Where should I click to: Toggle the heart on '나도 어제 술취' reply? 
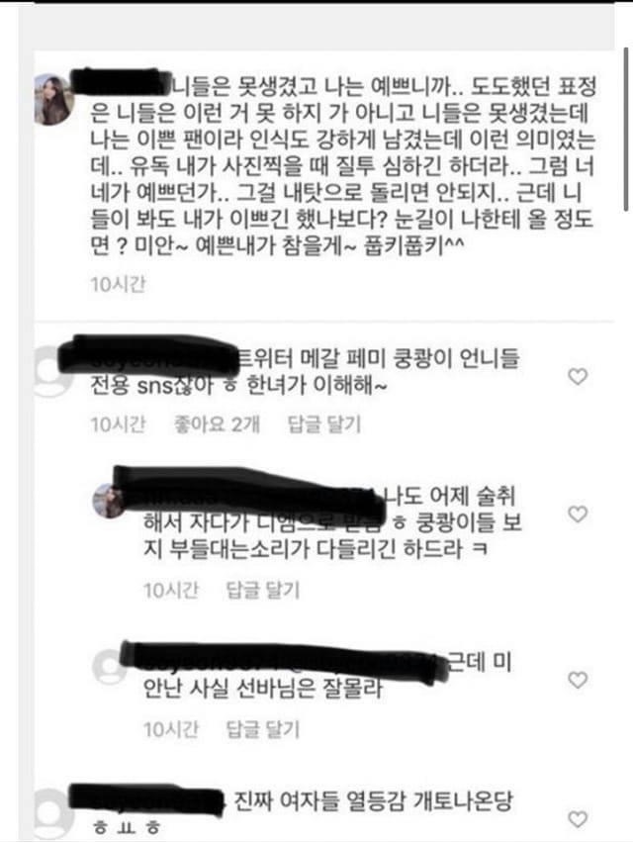tap(578, 515)
